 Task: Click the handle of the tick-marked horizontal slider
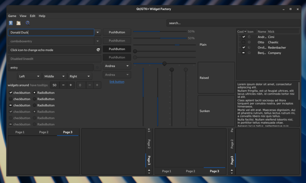(165, 64)
